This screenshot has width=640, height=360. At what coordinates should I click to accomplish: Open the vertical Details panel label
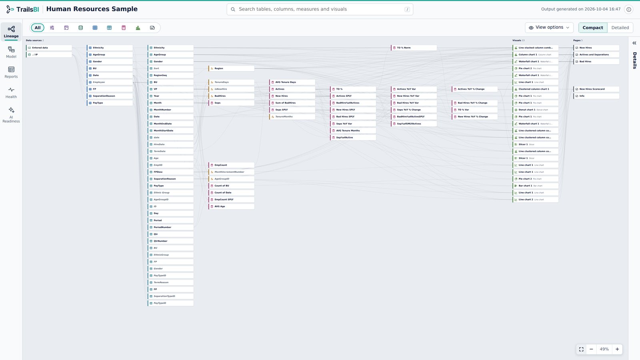(634, 60)
